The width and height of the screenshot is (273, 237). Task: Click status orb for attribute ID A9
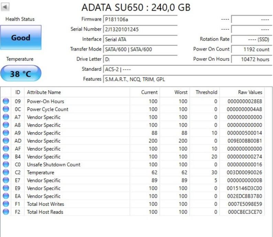6,133
